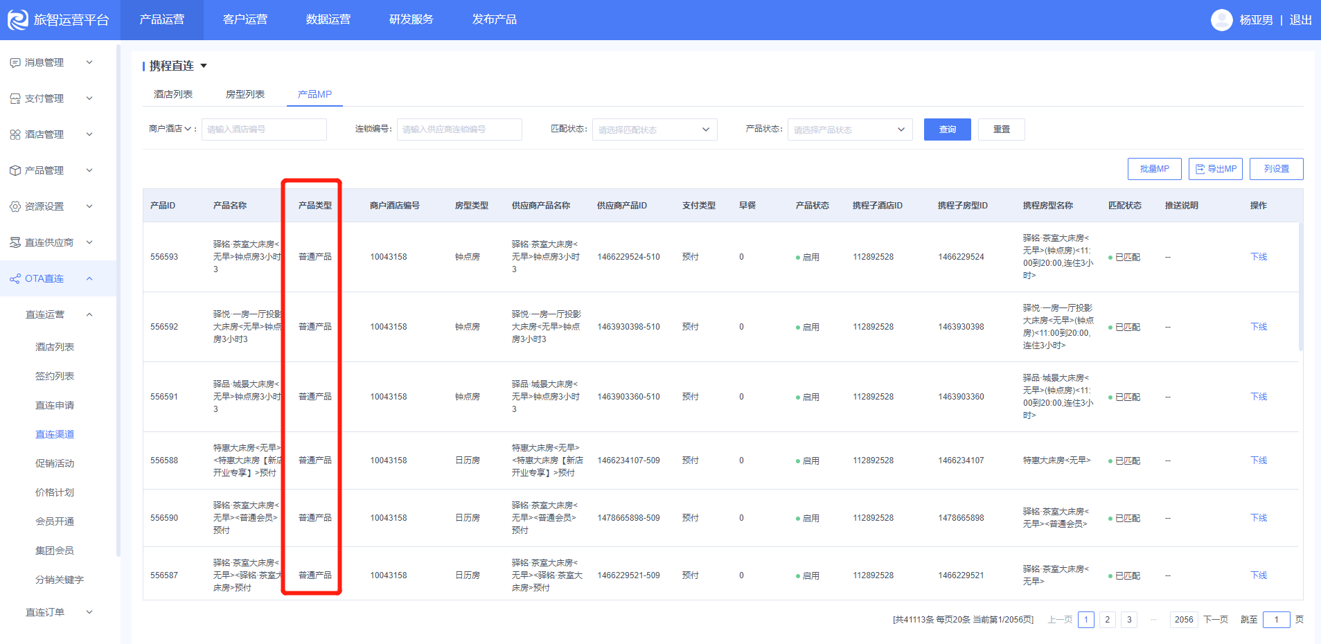Click the 导出MP button
1321x644 pixels.
click(x=1216, y=169)
